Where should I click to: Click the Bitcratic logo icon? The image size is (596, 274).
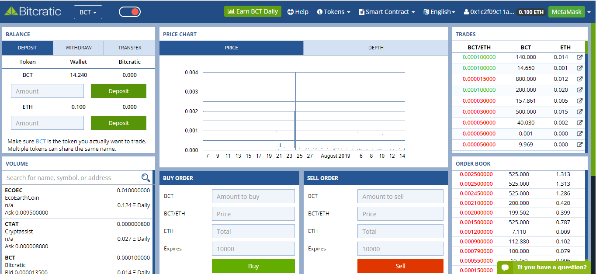[10, 11]
